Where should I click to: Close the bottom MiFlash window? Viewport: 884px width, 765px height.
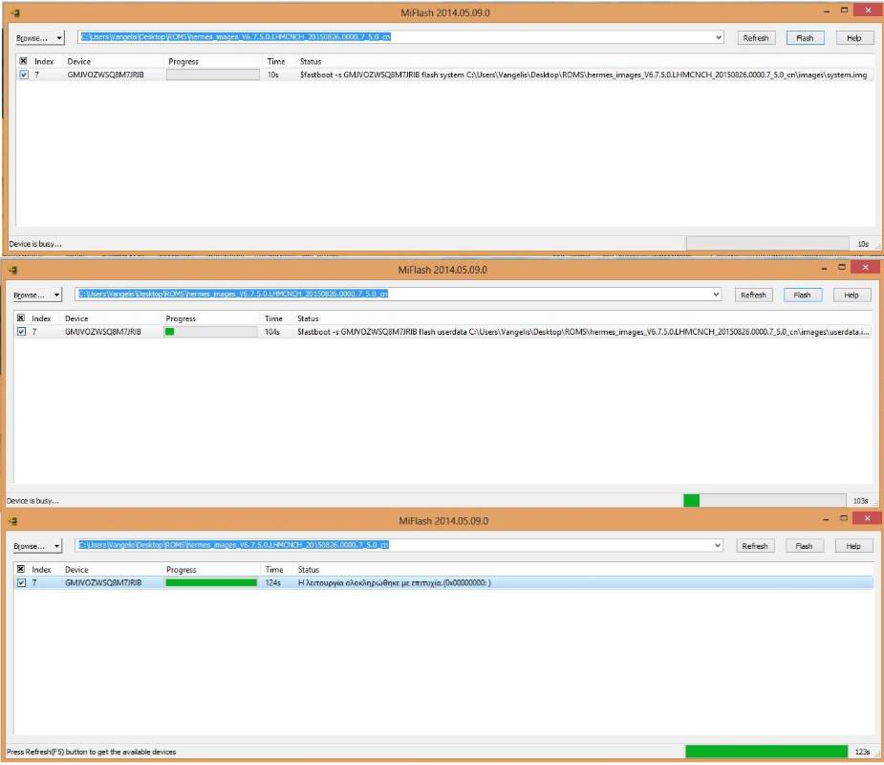pyautogui.click(x=867, y=518)
